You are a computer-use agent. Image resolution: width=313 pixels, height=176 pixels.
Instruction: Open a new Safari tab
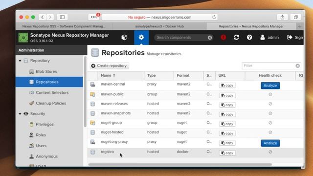click(x=300, y=26)
